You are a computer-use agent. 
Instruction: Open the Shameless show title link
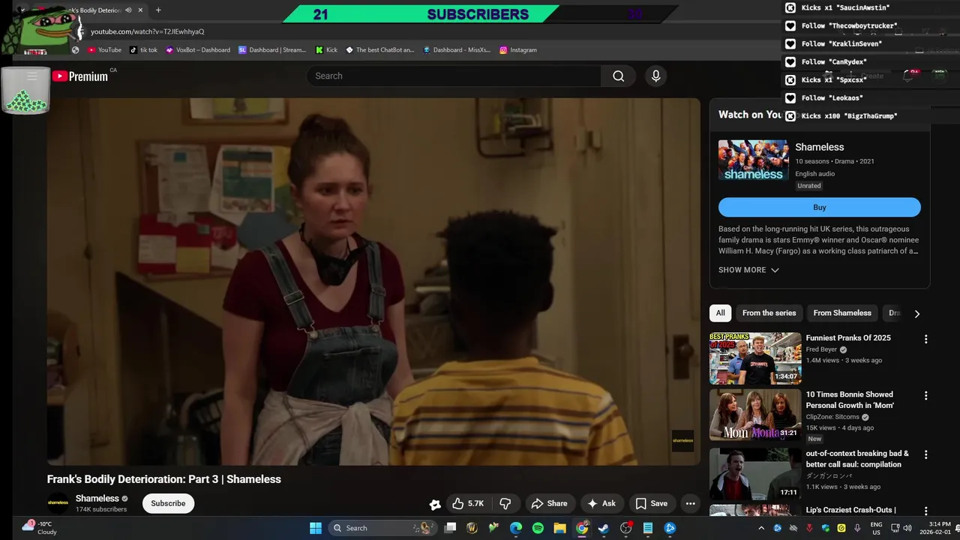coord(819,147)
